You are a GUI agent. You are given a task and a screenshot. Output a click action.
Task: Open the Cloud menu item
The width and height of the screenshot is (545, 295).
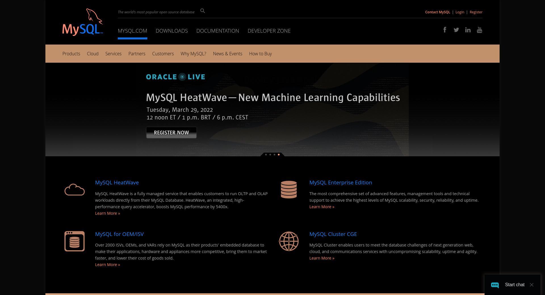(x=93, y=54)
